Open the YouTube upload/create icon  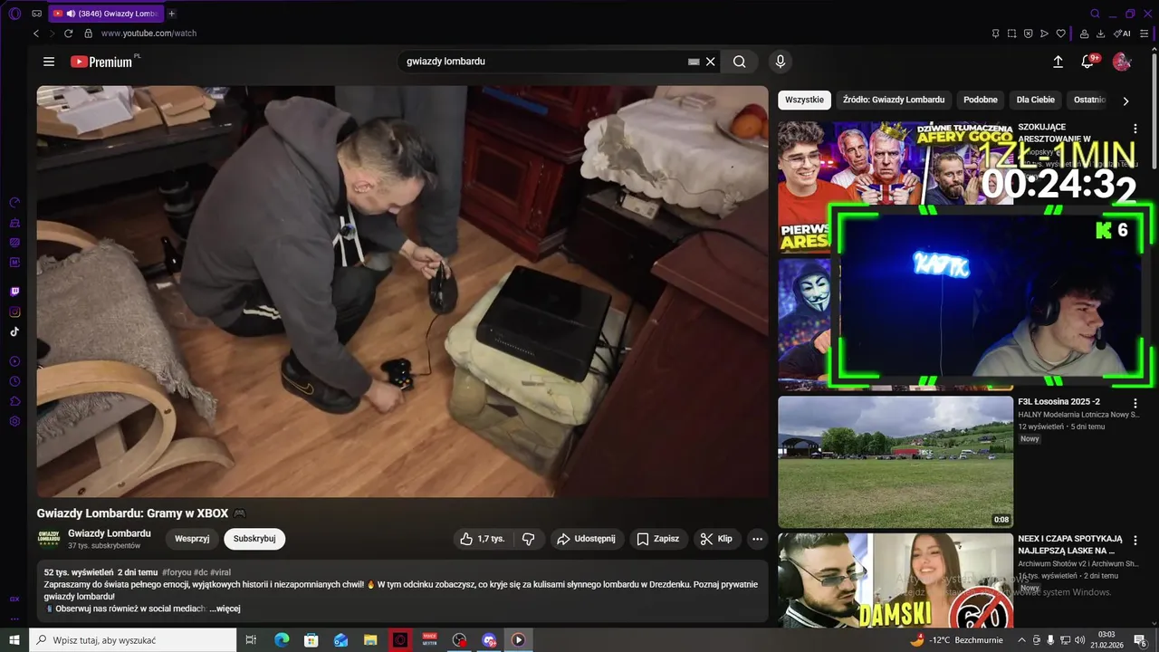pyautogui.click(x=1058, y=62)
